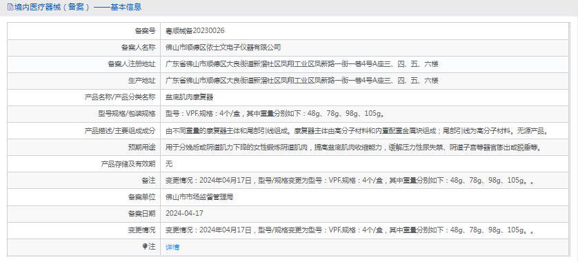Select the model spec value in 型号规格/包装规格 row
578x262 pixels.
coord(275,114)
